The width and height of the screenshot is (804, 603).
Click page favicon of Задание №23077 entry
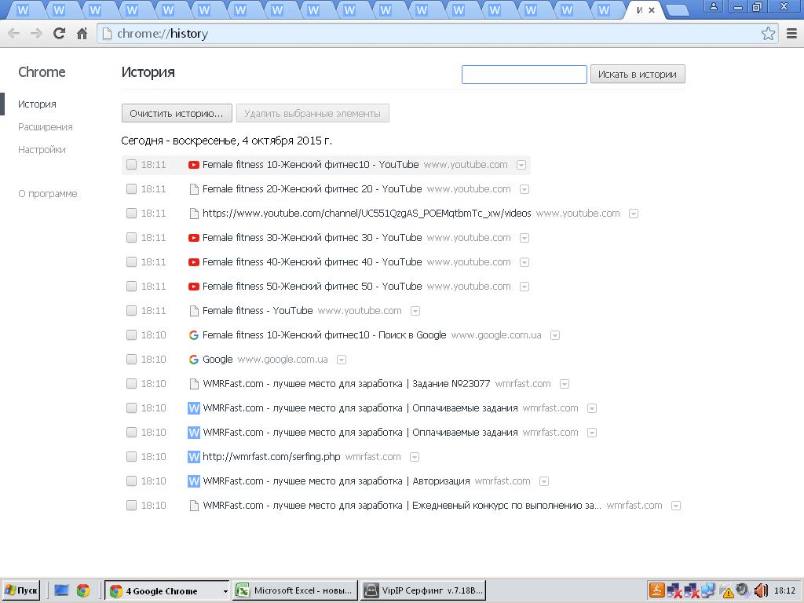(x=194, y=383)
